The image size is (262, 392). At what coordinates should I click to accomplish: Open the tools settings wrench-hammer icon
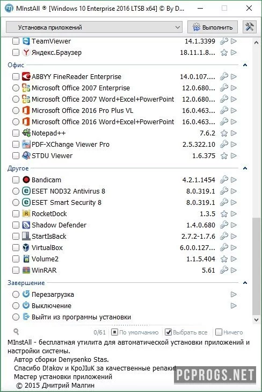coord(250,27)
